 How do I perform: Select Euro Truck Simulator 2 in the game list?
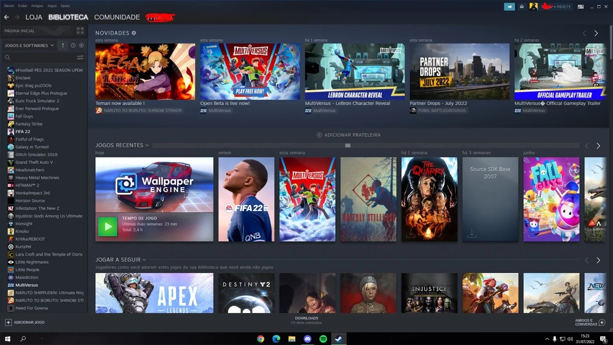pyautogui.click(x=37, y=101)
